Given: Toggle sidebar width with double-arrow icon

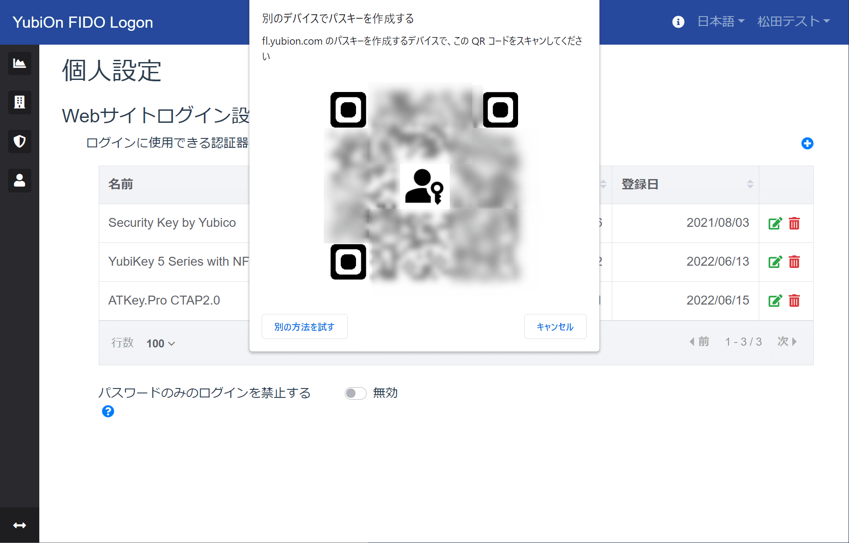Looking at the screenshot, I should (20, 525).
